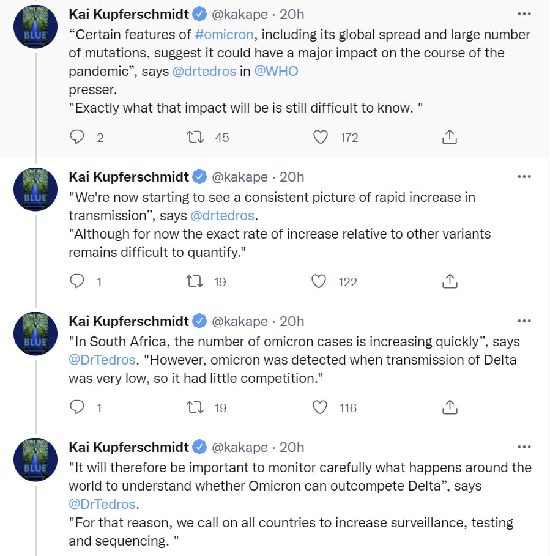The image size is (550, 556).
Task: Retweet the South Africa omicron cases tweet
Action: pos(195,407)
